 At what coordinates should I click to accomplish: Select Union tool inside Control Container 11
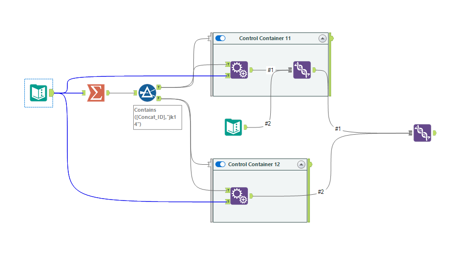point(302,70)
